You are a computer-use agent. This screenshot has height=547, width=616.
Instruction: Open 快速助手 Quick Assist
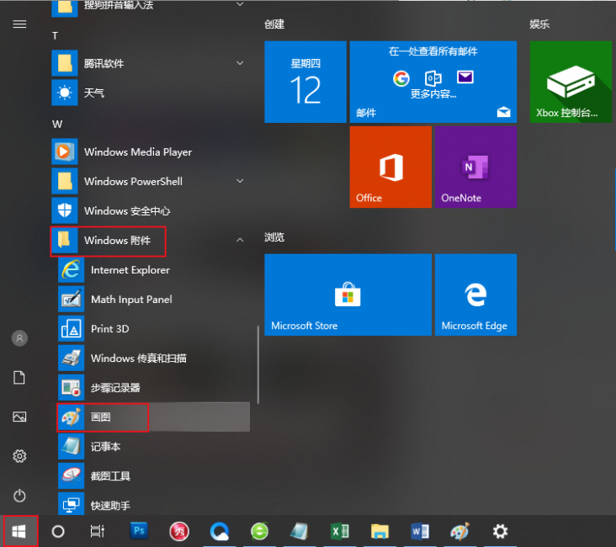point(153,506)
